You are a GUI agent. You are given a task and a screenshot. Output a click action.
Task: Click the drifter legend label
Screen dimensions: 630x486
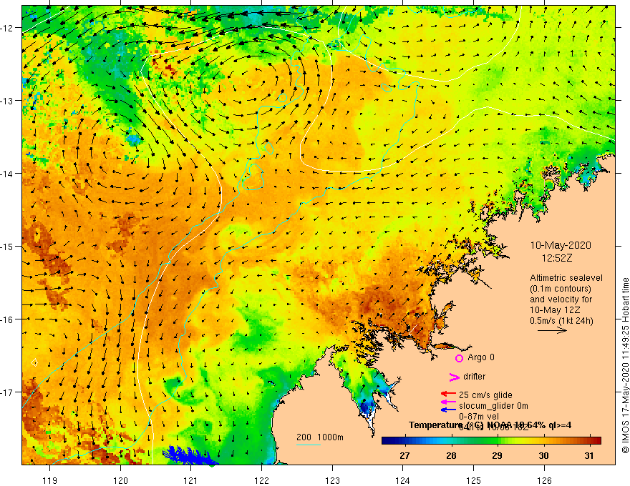(x=474, y=376)
